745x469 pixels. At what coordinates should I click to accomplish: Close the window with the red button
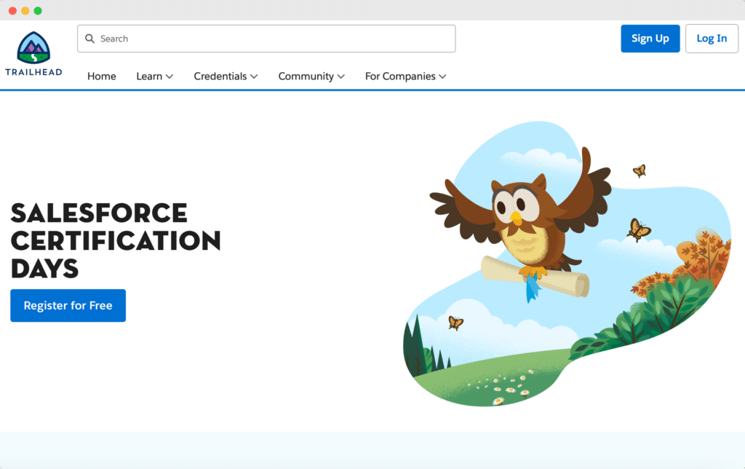[12, 11]
